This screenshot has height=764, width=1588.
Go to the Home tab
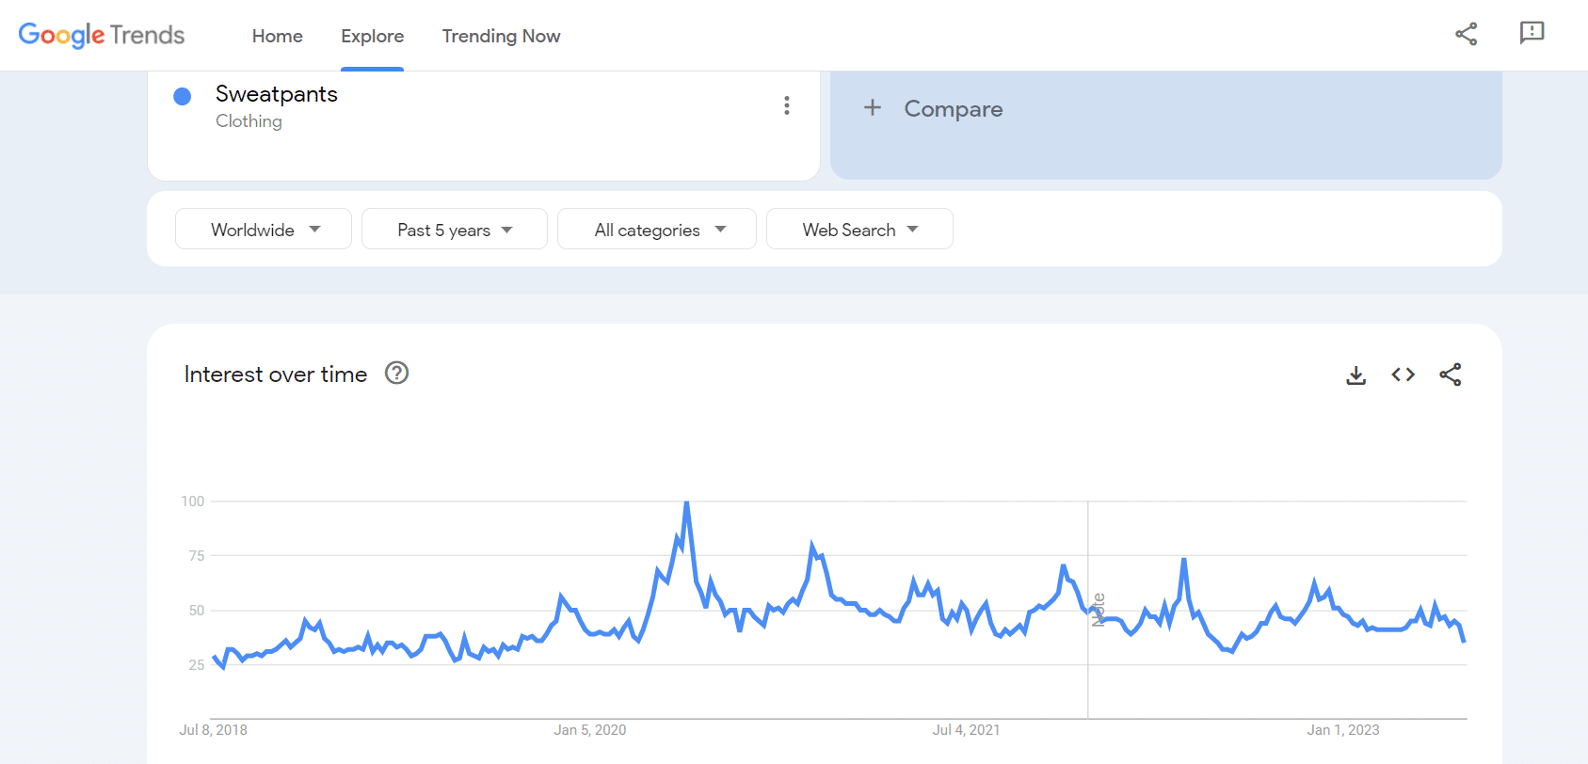tap(277, 36)
